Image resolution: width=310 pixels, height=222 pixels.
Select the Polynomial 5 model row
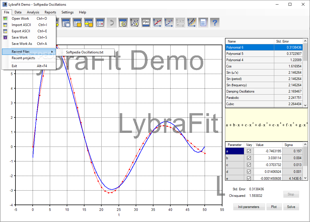pyautogui.click(x=264, y=54)
